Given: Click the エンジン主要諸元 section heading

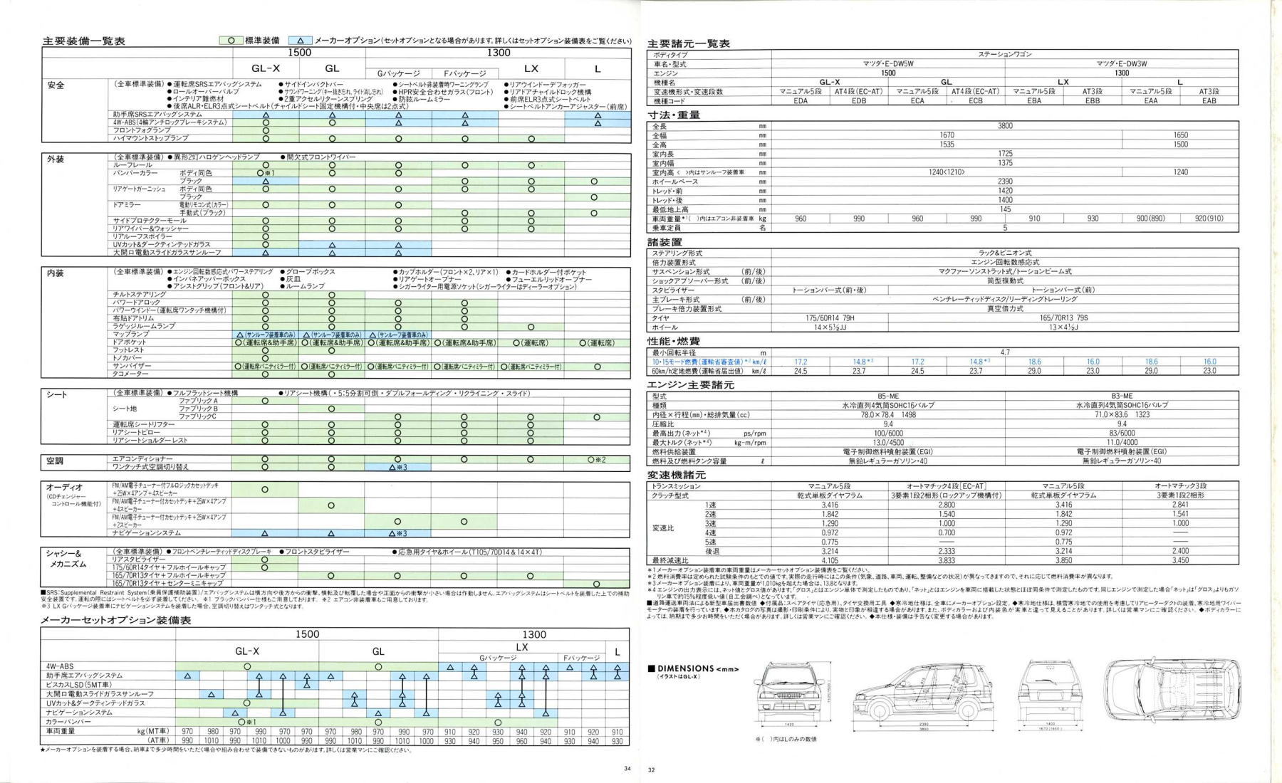Looking at the screenshot, I should pyautogui.click(x=690, y=385).
